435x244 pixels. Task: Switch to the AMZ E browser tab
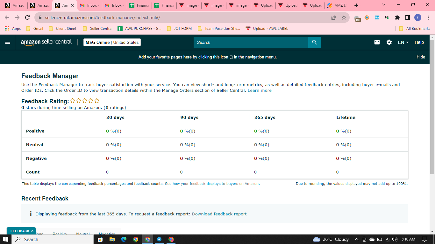pyautogui.click(x=338, y=5)
